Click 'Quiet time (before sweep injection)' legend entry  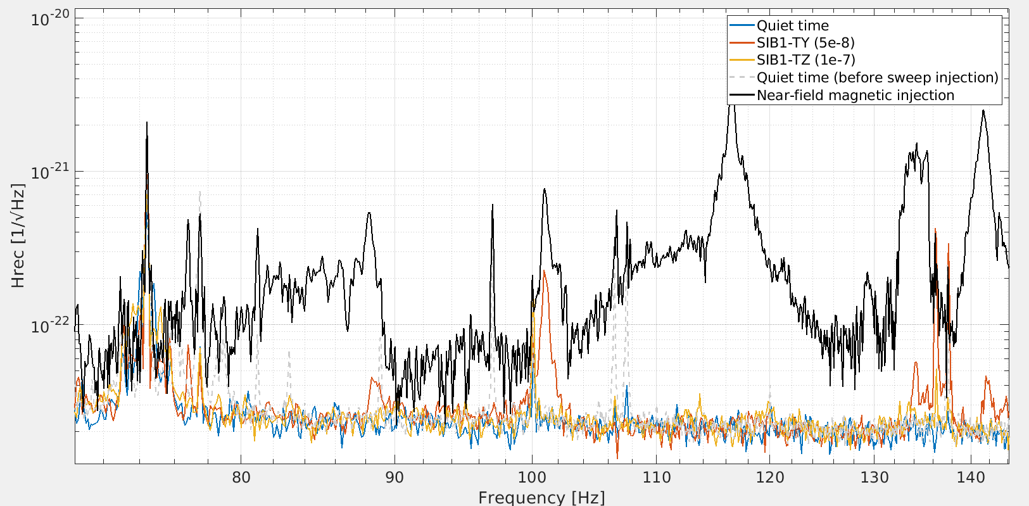coord(878,77)
